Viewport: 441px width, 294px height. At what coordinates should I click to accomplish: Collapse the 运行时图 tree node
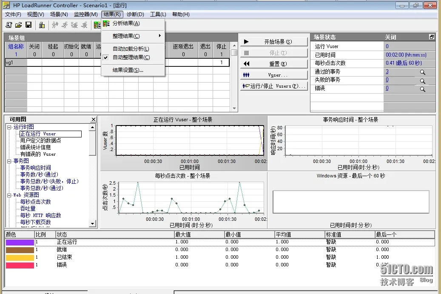[x=9, y=127]
